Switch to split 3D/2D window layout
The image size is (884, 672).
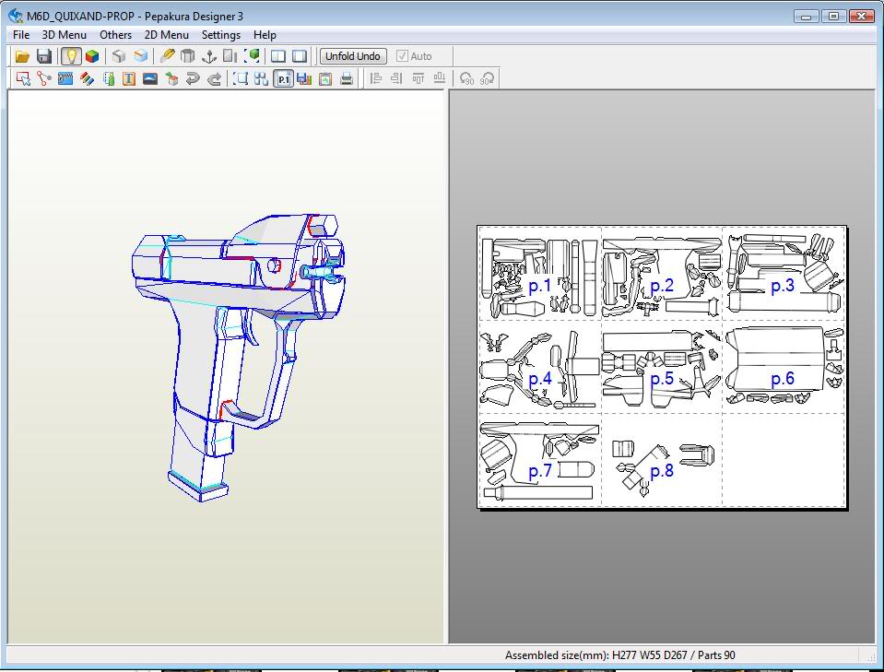[x=278, y=56]
